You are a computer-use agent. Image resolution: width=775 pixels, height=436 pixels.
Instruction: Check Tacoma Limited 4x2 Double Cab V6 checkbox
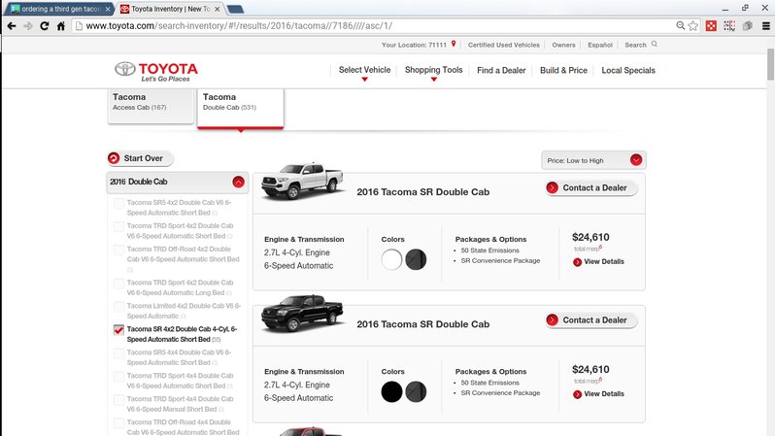pyautogui.click(x=118, y=307)
